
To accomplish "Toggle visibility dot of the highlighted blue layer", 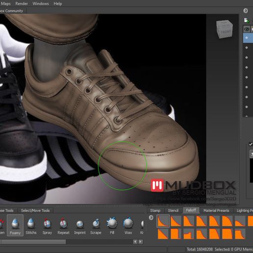I will (x=247, y=38).
